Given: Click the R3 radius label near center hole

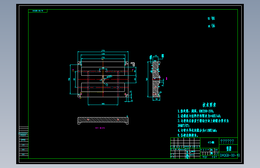Looking at the screenshot, I should (x=107, y=85).
